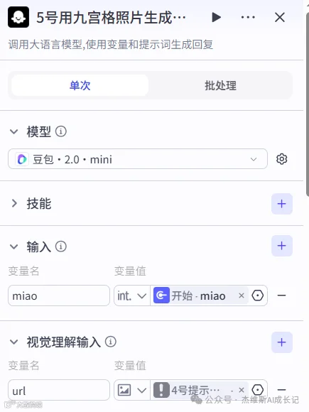Click the info icon next to 模型
309x412 pixels.
click(61, 131)
